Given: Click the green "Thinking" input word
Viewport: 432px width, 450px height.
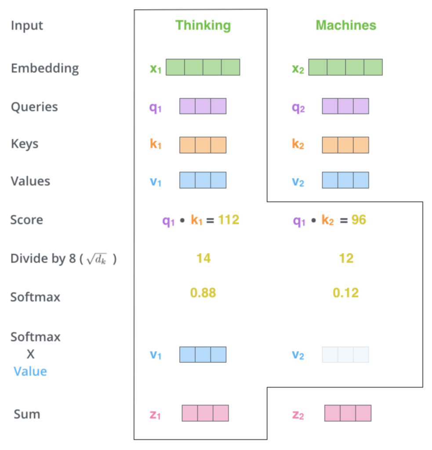Looking at the screenshot, I should [203, 25].
